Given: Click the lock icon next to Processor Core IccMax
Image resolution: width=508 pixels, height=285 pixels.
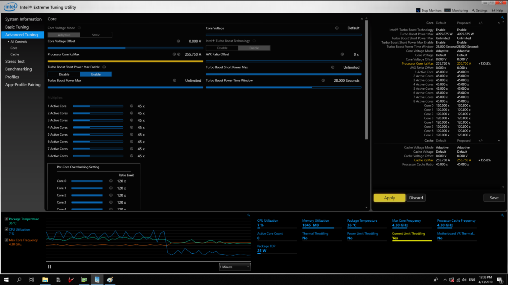Looking at the screenshot, I should (179, 54).
